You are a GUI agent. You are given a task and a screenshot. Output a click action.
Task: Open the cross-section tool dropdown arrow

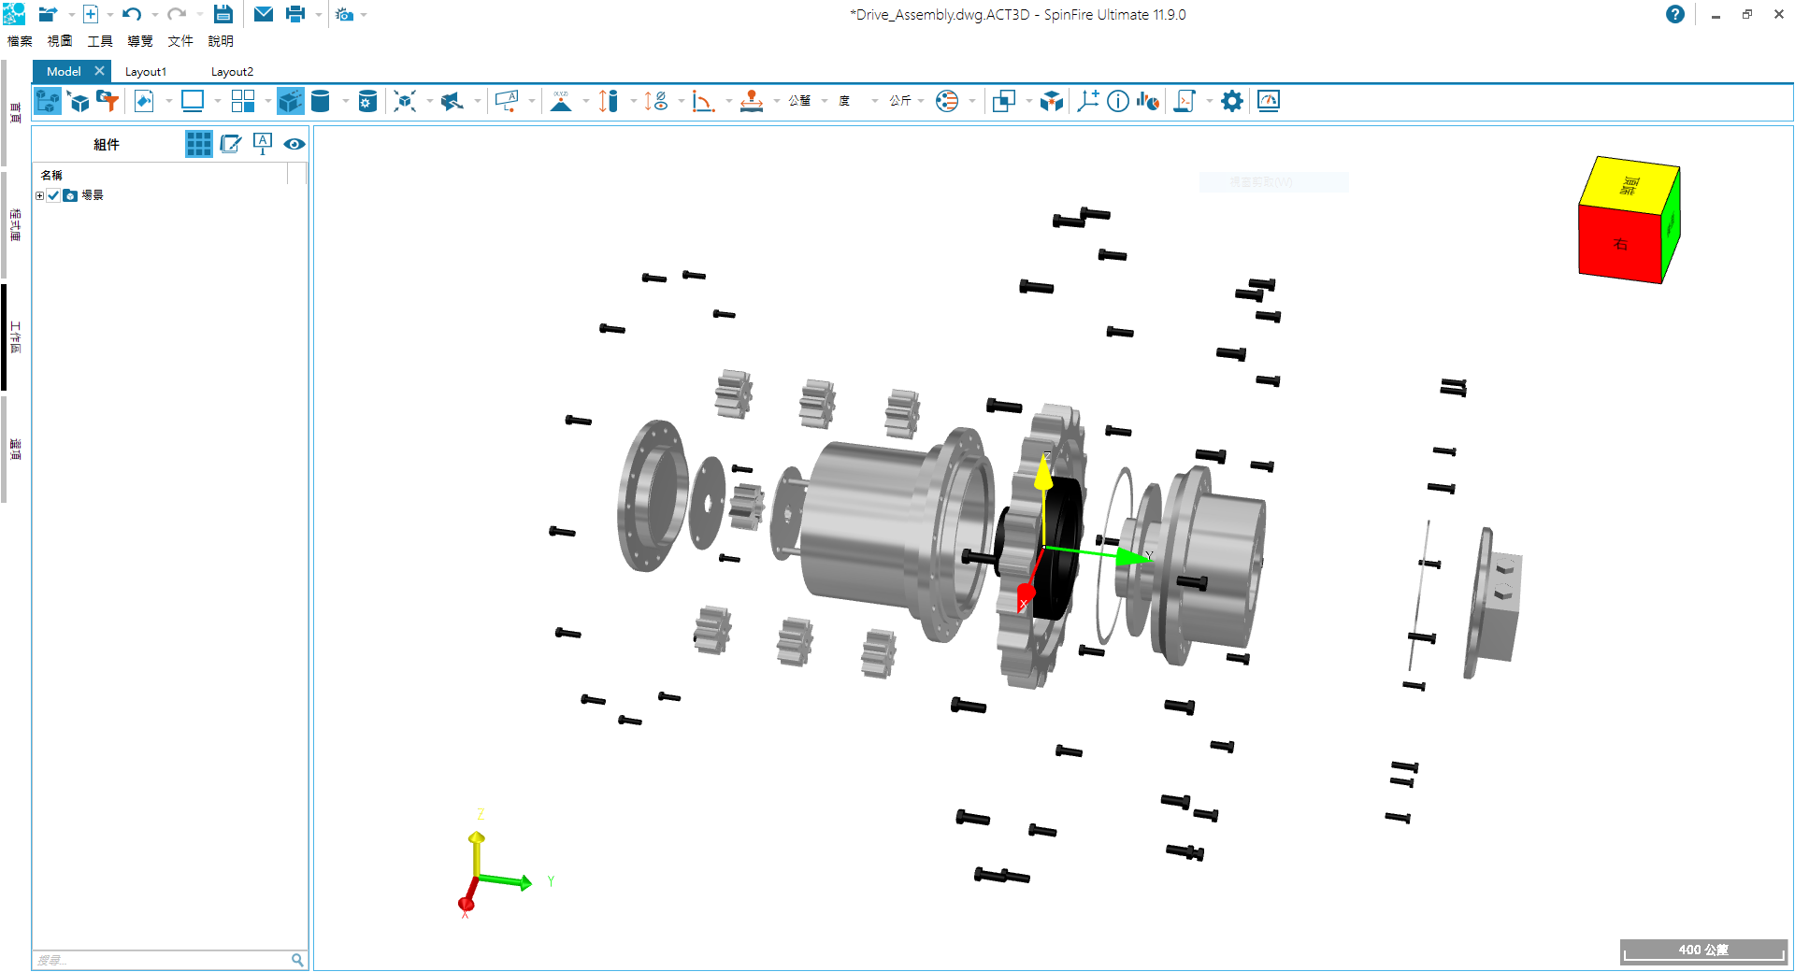(x=478, y=101)
